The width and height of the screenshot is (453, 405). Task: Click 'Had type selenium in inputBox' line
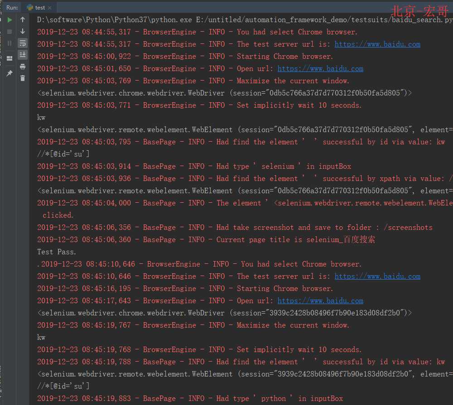194,166
